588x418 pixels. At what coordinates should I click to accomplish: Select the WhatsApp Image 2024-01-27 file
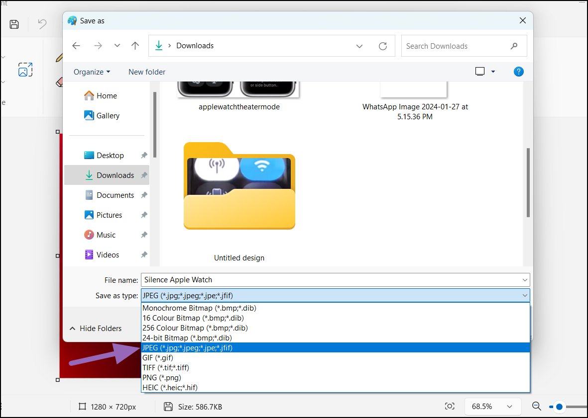tap(415, 101)
